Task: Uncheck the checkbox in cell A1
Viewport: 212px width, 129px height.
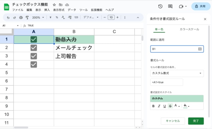Action: [x=34, y=39]
